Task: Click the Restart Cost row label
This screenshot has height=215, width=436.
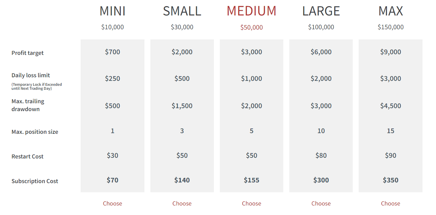Action: pyautogui.click(x=27, y=156)
